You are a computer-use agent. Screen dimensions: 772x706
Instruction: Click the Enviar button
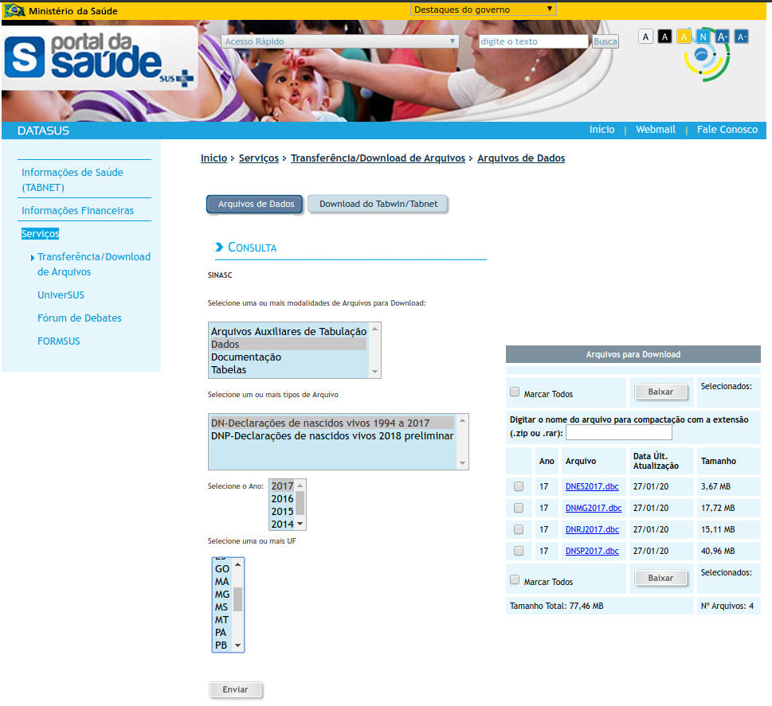point(235,690)
